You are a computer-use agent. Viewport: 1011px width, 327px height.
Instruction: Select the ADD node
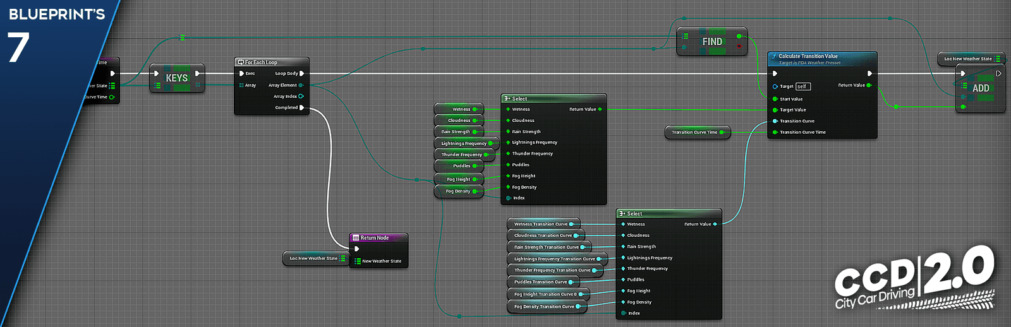point(980,88)
